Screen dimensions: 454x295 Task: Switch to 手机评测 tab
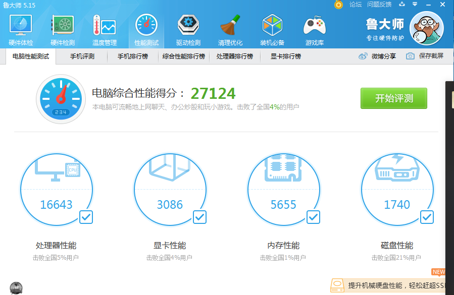pyautogui.click(x=82, y=56)
